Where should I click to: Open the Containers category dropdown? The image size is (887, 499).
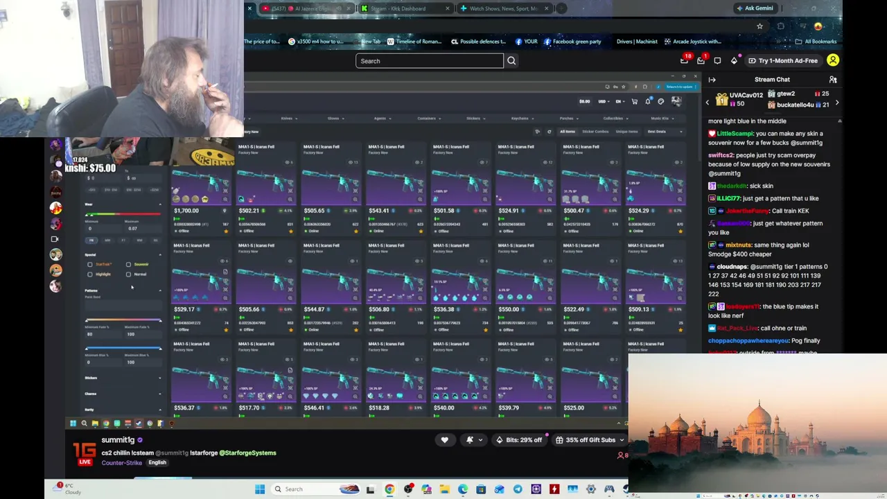[x=429, y=119]
